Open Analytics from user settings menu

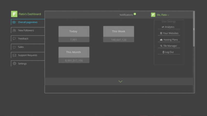pos(169,27)
